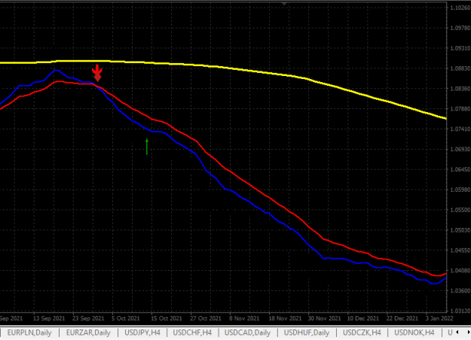Click the chart shift triangle at the top edge
The image size is (471, 340).
284,4
